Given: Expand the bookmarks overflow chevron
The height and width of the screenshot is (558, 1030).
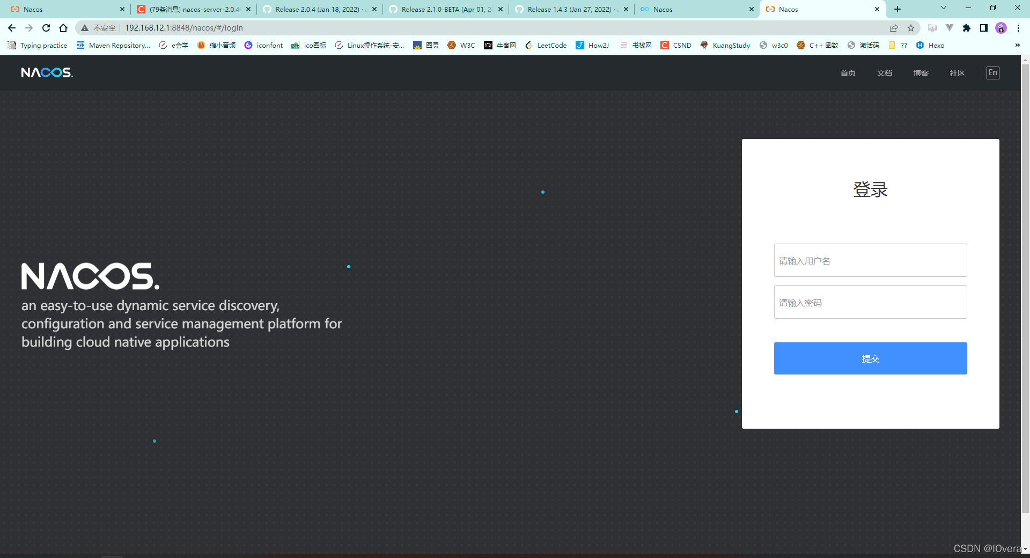Looking at the screenshot, I should 1017,45.
